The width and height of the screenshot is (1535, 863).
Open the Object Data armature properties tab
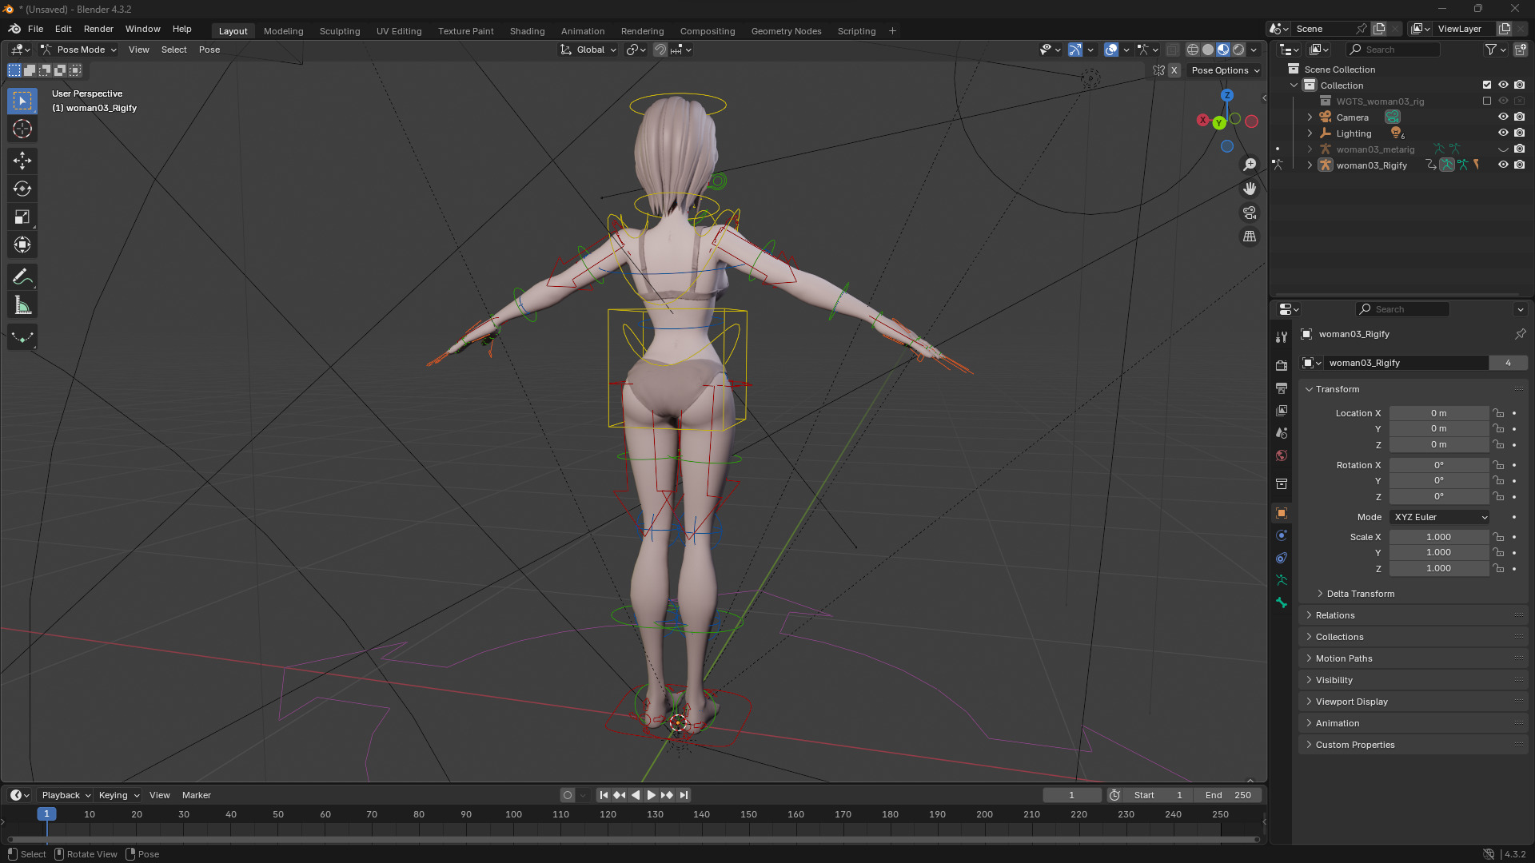click(1282, 580)
